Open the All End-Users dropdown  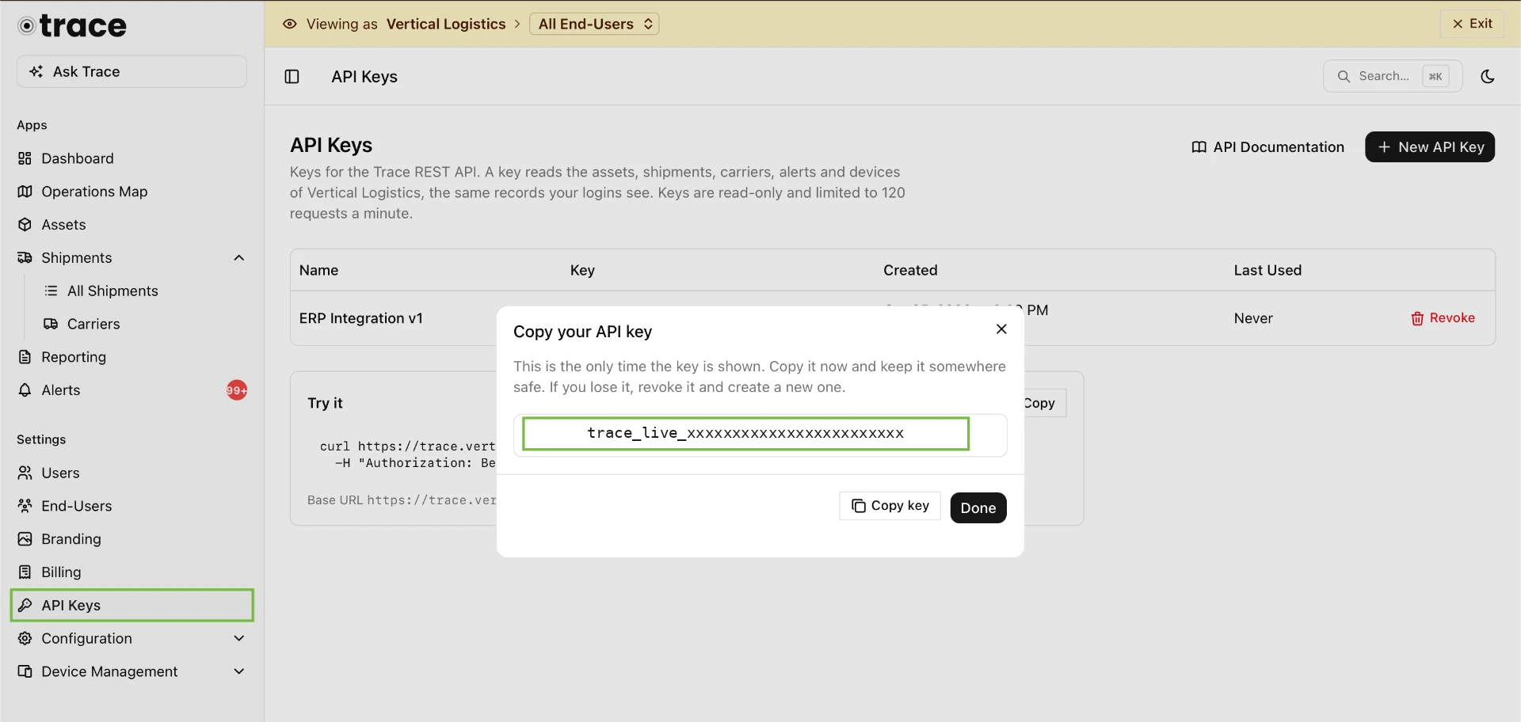tap(594, 24)
